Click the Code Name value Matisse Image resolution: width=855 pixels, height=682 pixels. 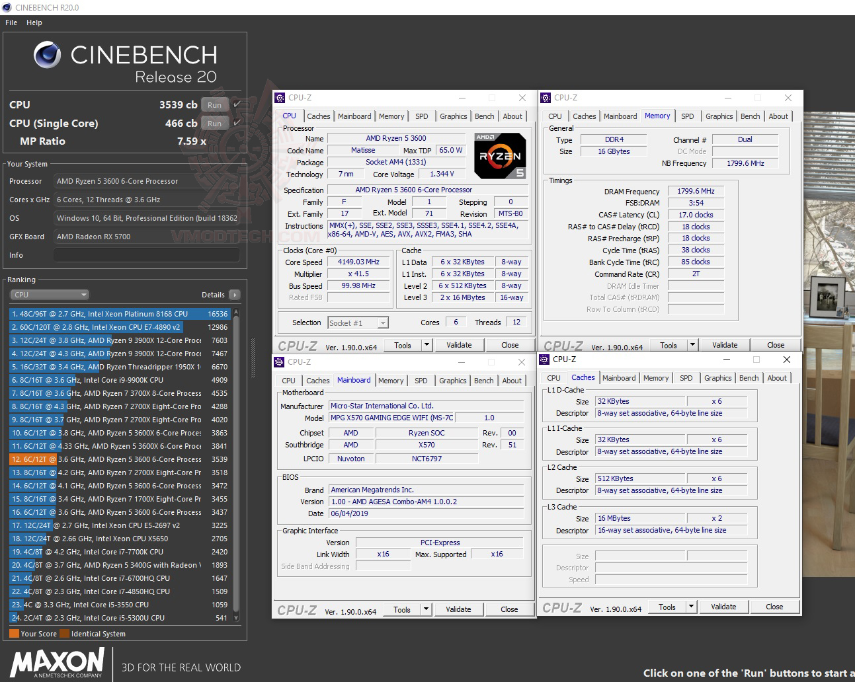tap(362, 150)
